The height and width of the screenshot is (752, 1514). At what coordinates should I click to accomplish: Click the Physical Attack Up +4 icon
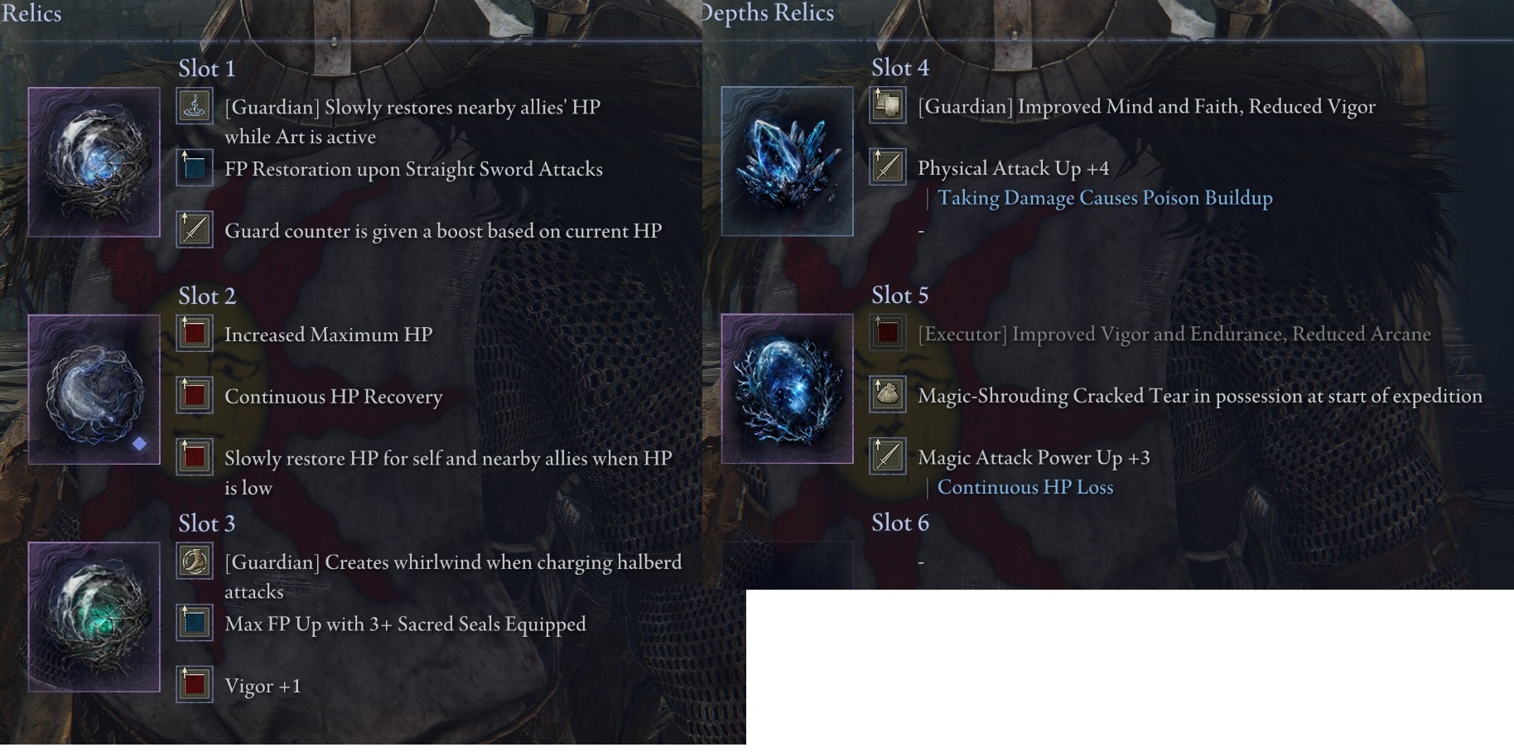(888, 167)
